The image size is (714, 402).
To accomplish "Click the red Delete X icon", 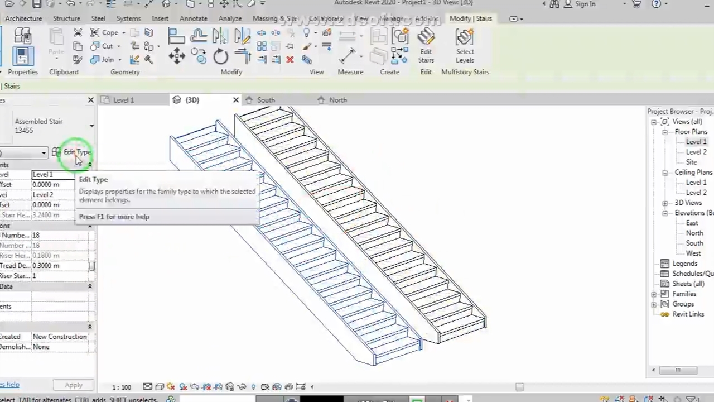I will (x=290, y=60).
